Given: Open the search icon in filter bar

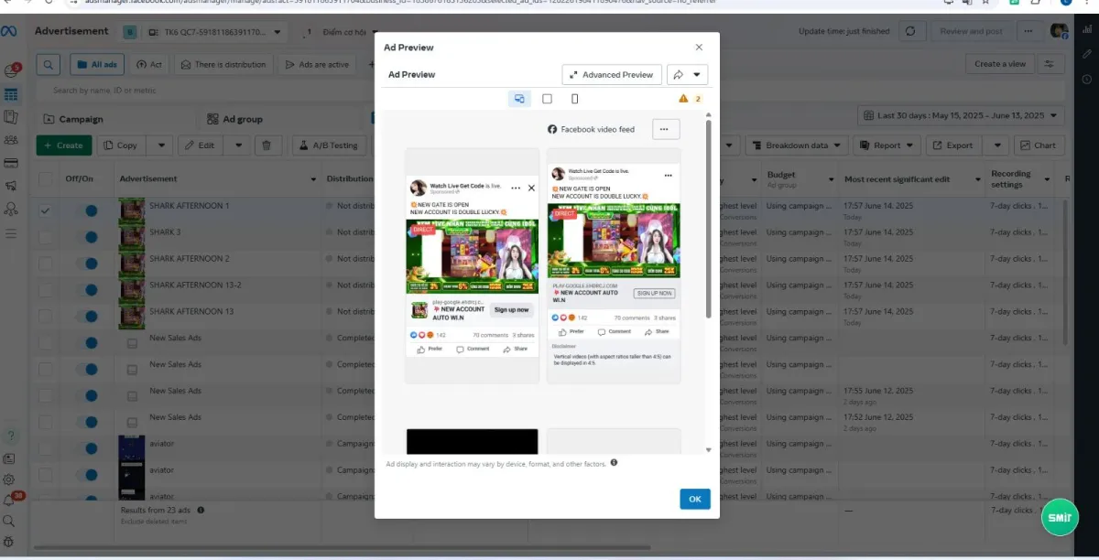Looking at the screenshot, I should (49, 64).
